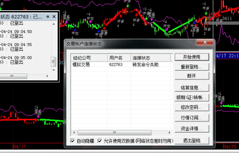Click the 断开 button
Image resolution: width=239 pixels, height=153 pixels.
click(192, 76)
